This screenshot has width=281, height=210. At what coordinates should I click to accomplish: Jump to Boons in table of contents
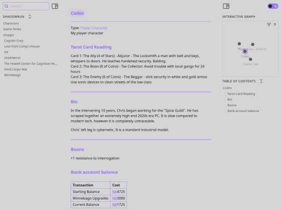tap(232, 105)
